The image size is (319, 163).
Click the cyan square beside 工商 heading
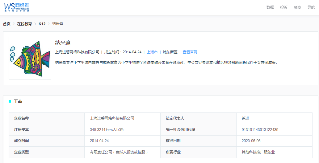10,101
